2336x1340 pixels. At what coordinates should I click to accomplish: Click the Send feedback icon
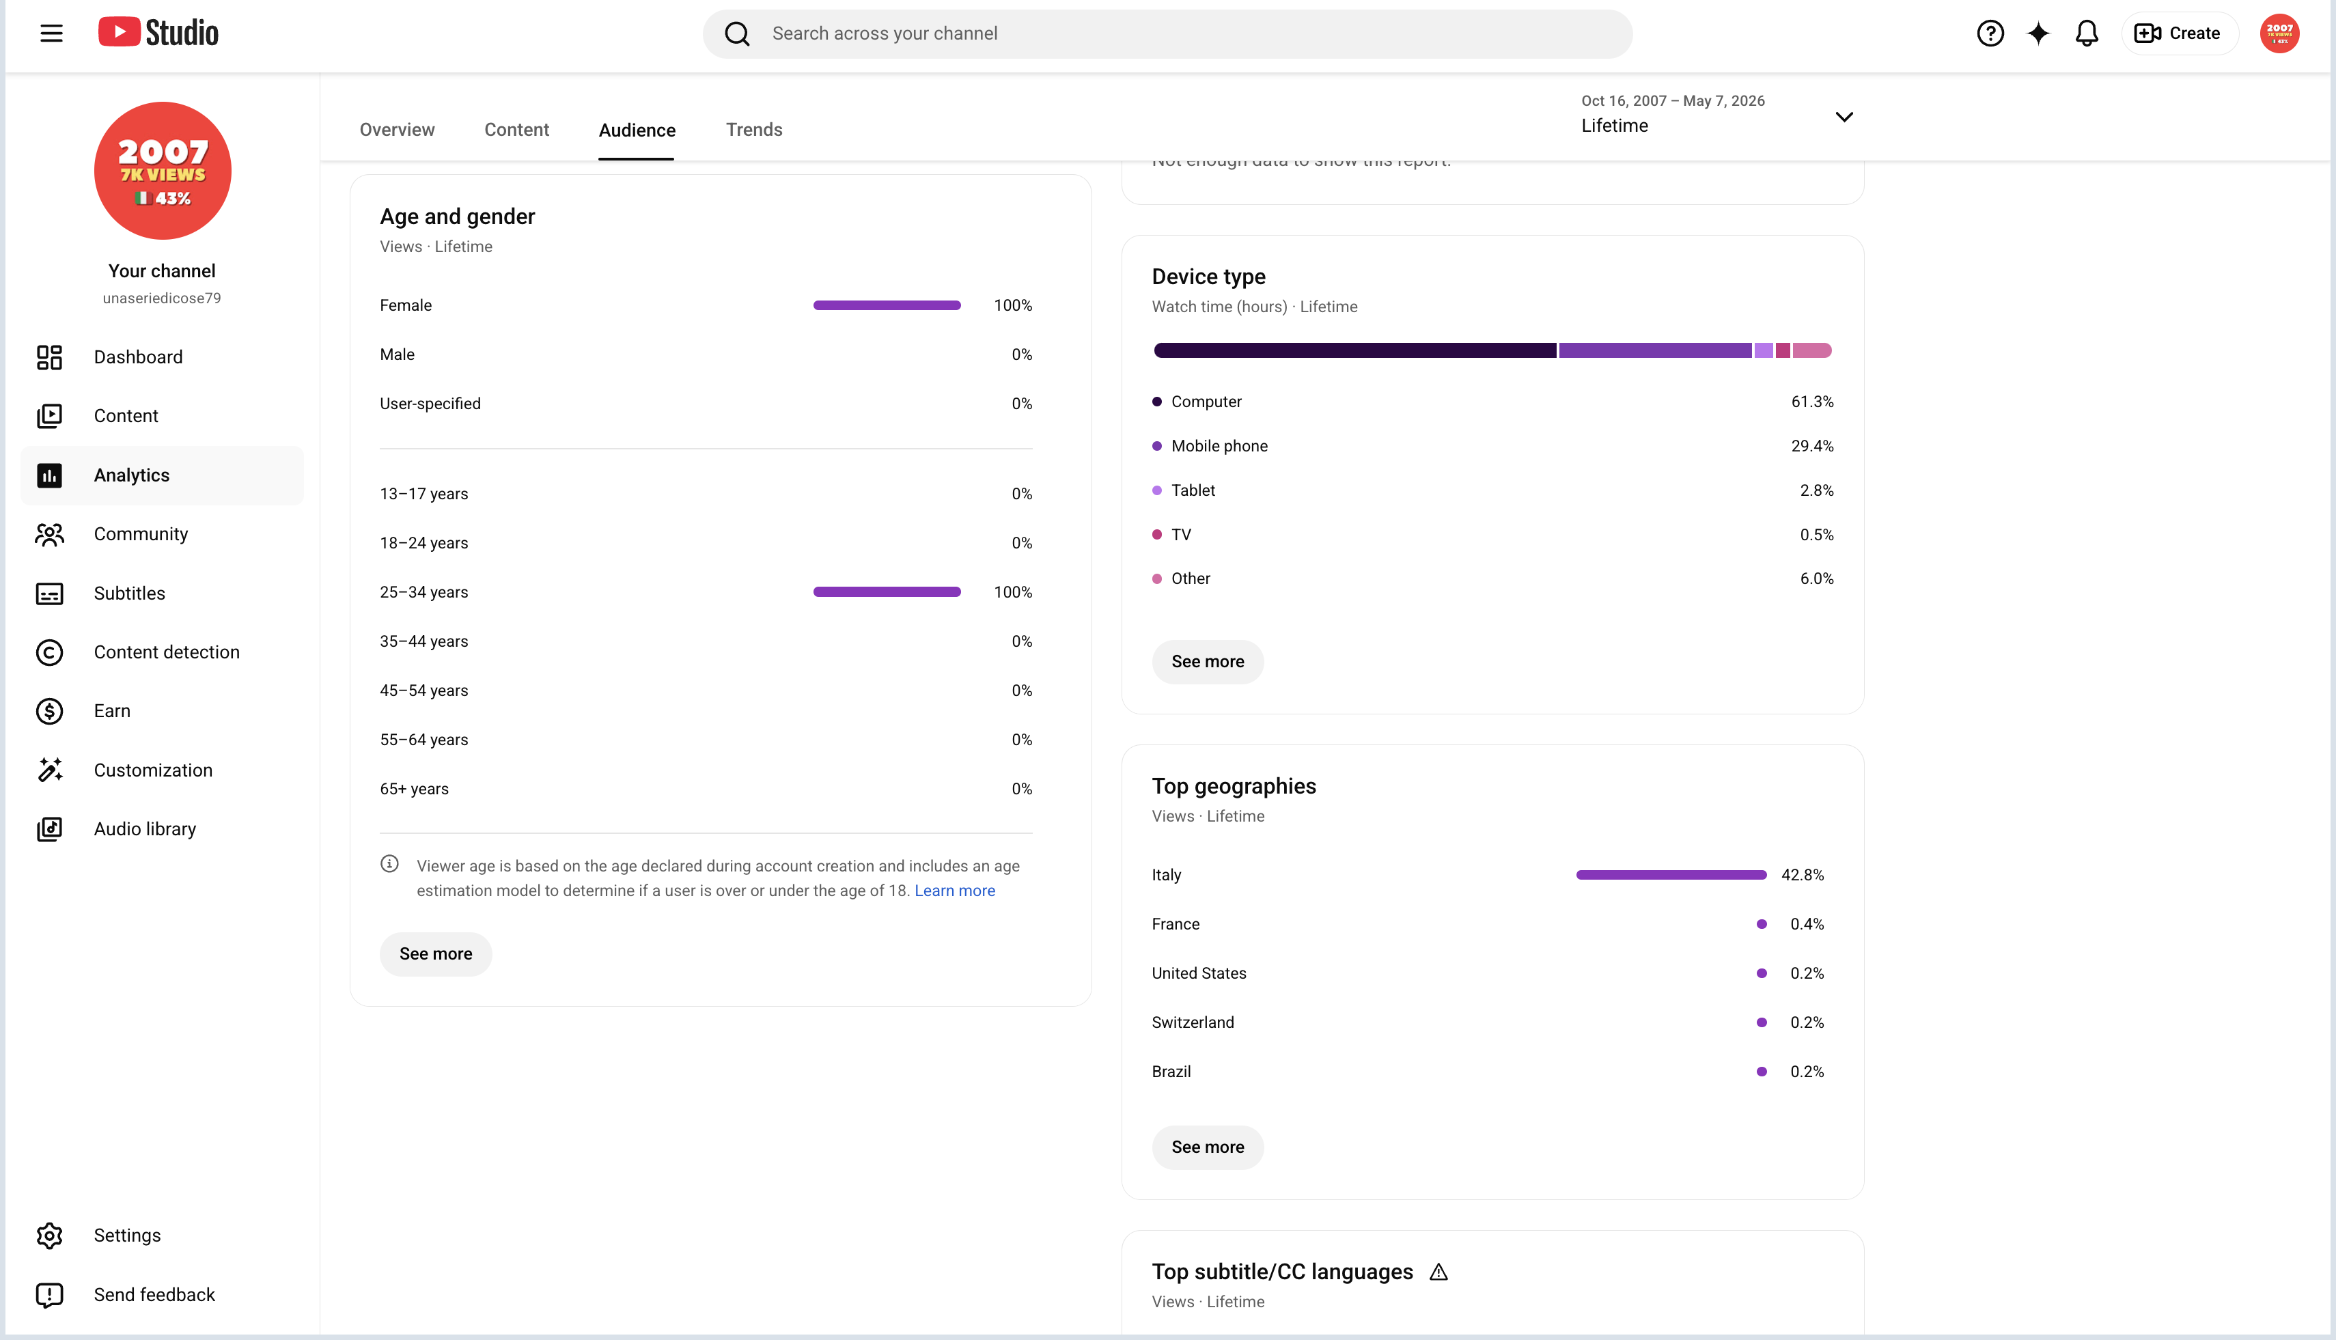[x=50, y=1296]
